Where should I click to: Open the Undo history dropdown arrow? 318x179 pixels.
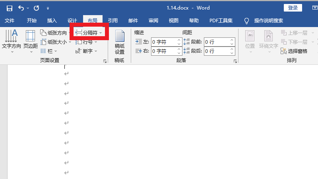pyautogui.click(x=28, y=8)
